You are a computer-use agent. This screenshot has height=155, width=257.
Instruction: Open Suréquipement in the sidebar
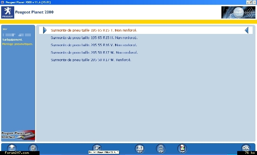pos(13,40)
